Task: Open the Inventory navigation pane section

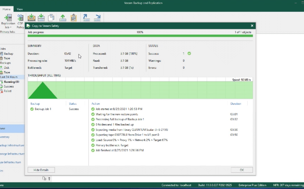Action: point(12,137)
